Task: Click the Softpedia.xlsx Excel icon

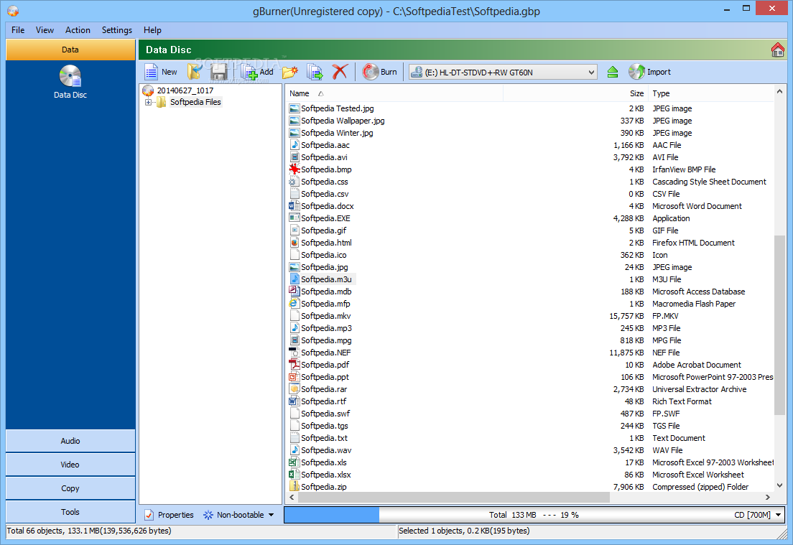Action: (x=295, y=474)
